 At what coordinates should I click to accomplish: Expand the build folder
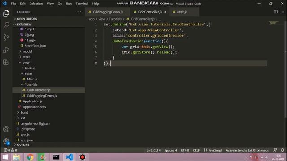click(x=24, y=112)
